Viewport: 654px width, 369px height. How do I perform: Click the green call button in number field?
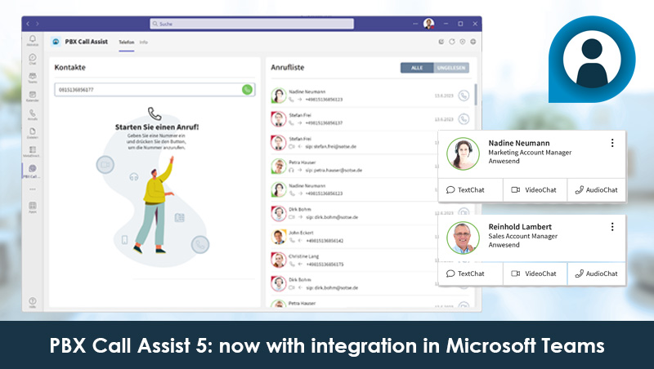tap(247, 89)
